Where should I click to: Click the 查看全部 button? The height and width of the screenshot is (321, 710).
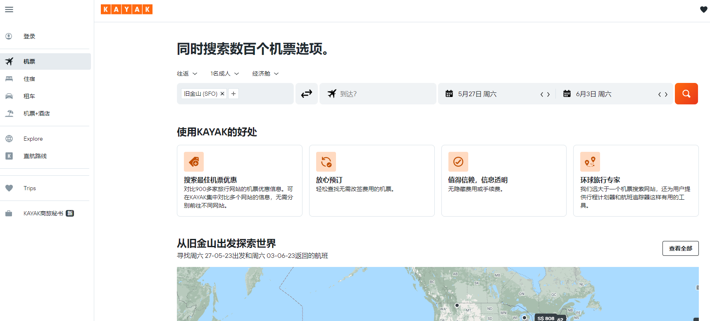pos(680,248)
